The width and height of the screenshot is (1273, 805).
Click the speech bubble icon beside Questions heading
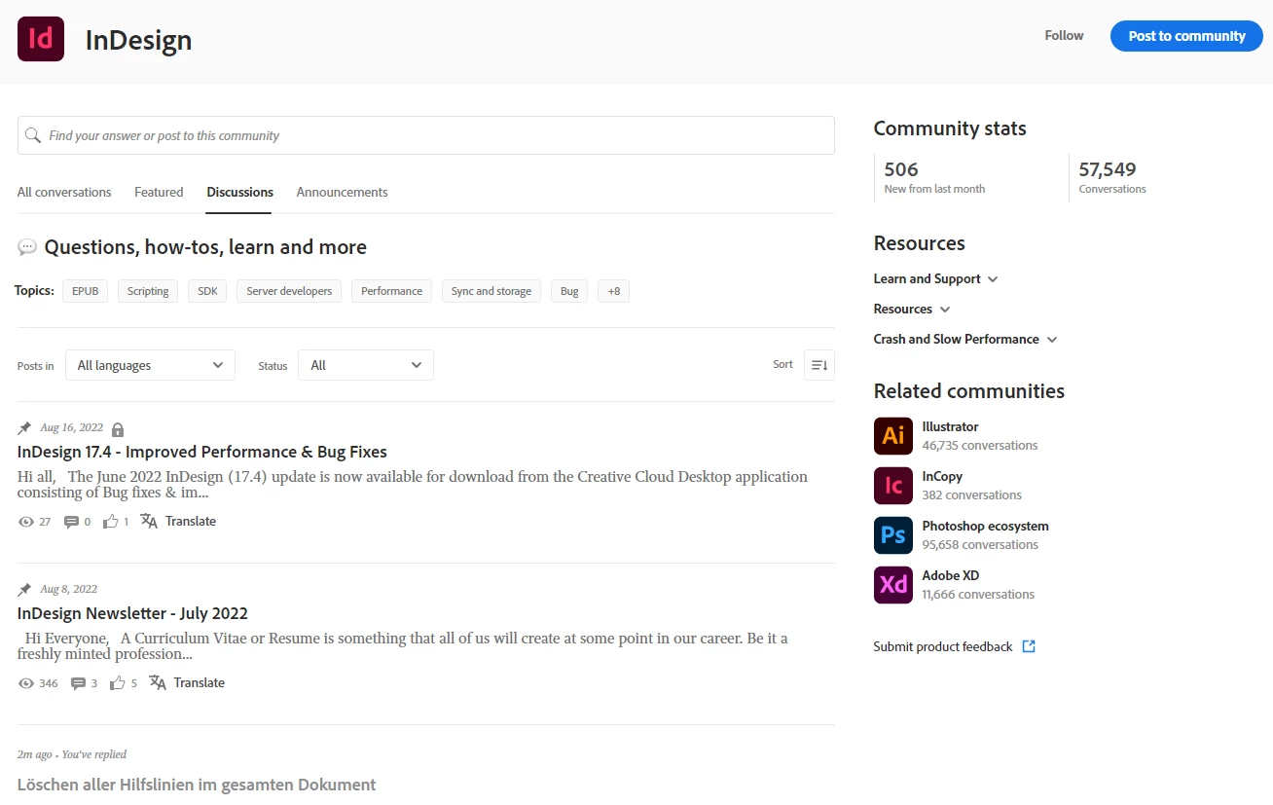[x=27, y=247]
